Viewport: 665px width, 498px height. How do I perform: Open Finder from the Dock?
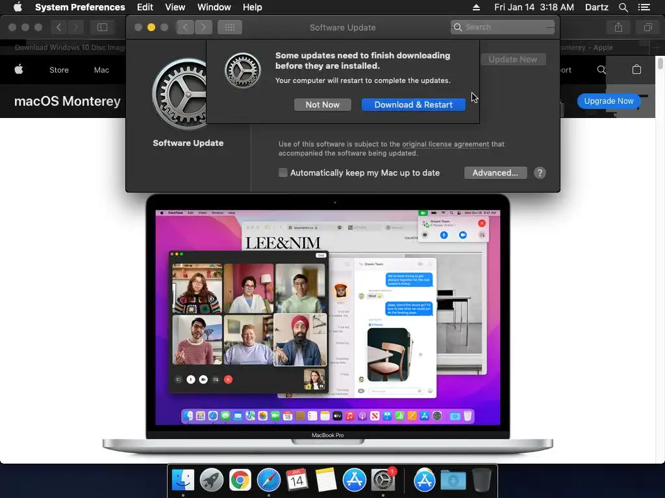point(182,480)
